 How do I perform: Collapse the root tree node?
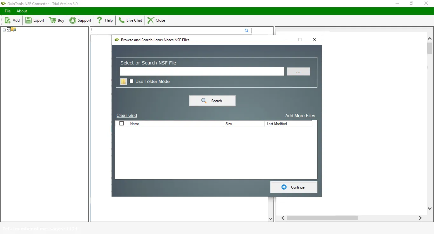(4, 30)
